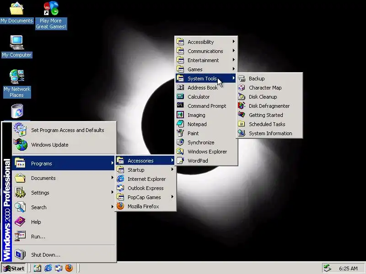Expand the Documents submenu arrow

click(x=112, y=178)
